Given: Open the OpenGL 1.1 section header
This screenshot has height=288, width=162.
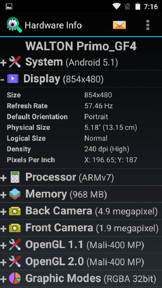Looking at the screenshot, I should [x=81, y=245].
